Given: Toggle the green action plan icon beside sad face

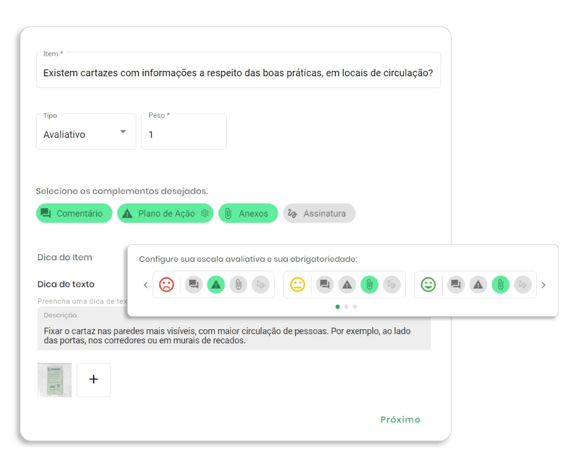Looking at the screenshot, I should click(216, 284).
